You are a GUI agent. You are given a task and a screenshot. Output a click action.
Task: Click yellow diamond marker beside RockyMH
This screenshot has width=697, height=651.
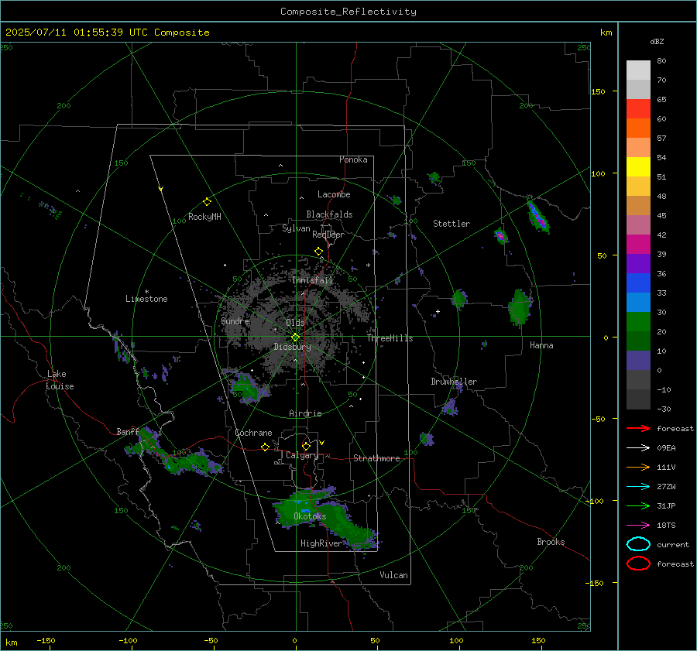207,202
